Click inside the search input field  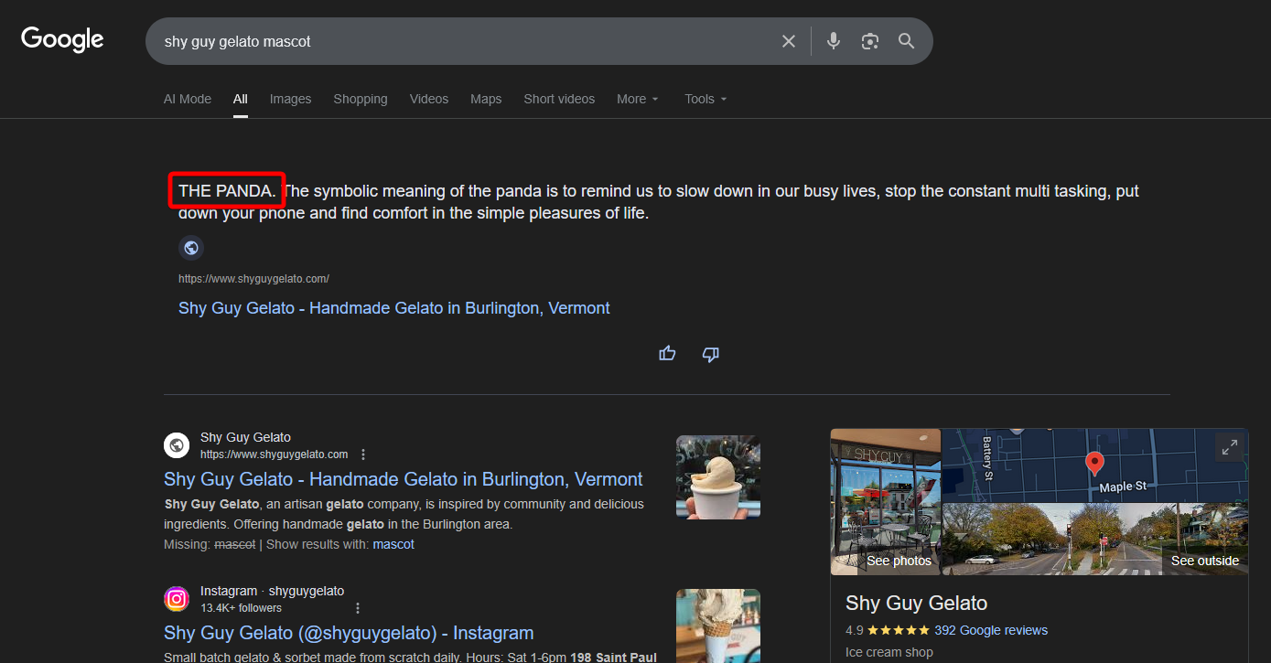pyautogui.click(x=467, y=41)
